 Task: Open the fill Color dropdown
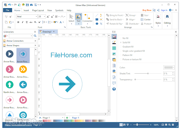[169, 67]
